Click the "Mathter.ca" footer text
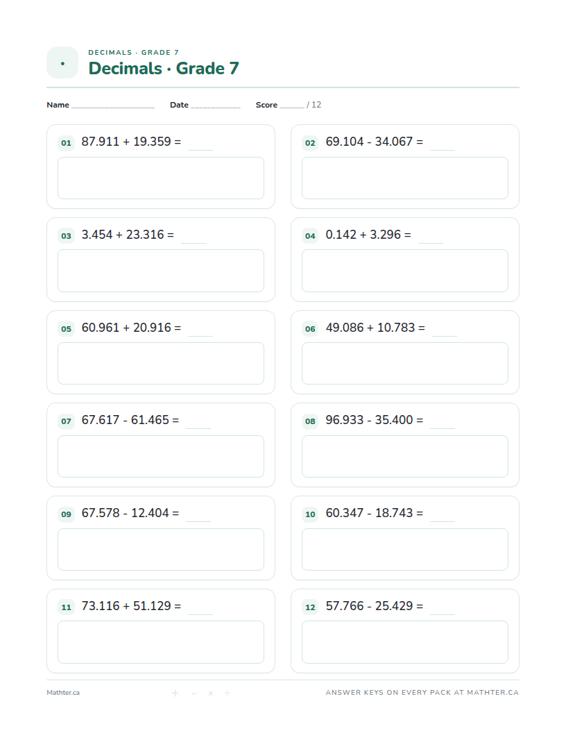 pos(63,693)
